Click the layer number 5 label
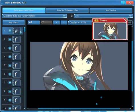This screenshot has width=135, height=112. (5, 65)
